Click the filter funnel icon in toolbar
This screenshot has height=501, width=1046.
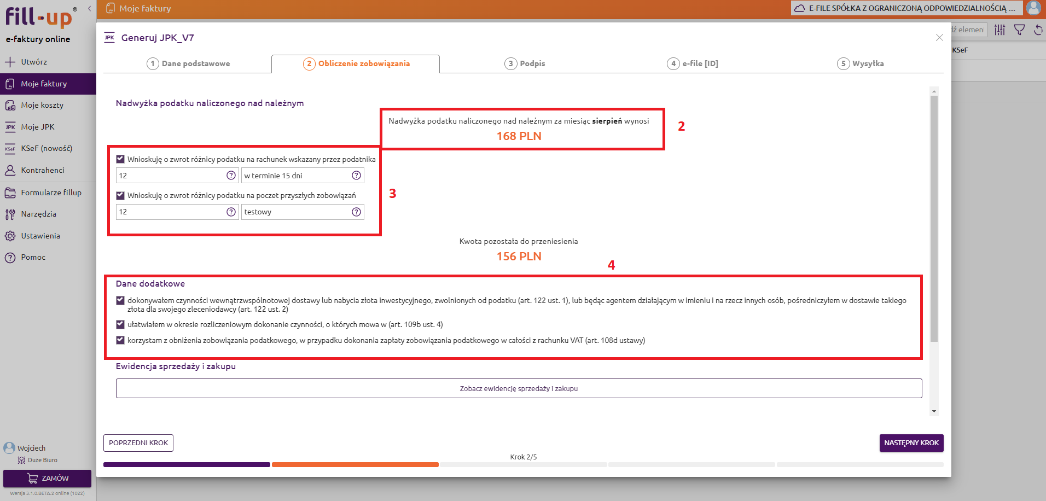(x=1019, y=30)
